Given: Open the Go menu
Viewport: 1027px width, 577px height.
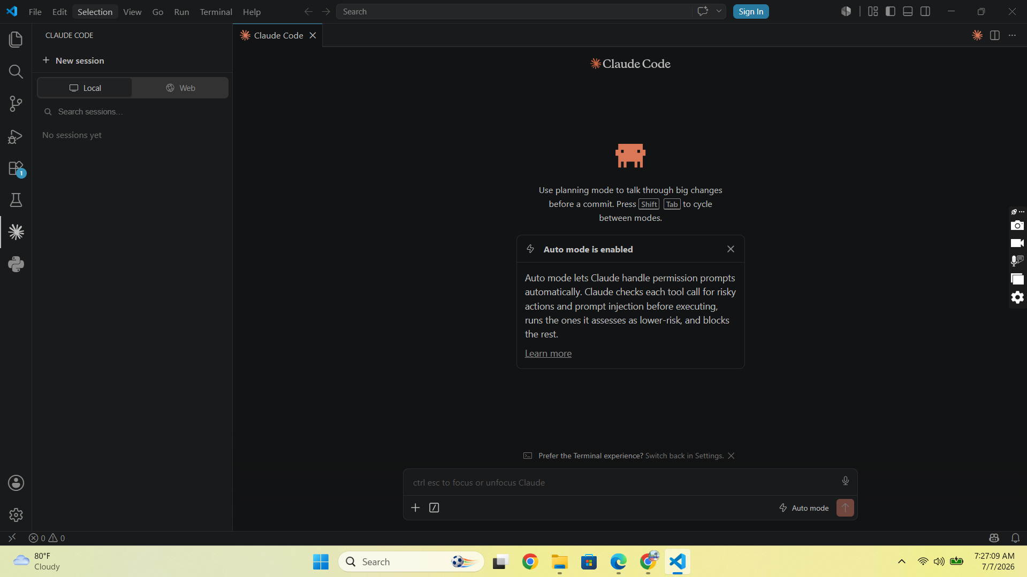Looking at the screenshot, I should [158, 12].
